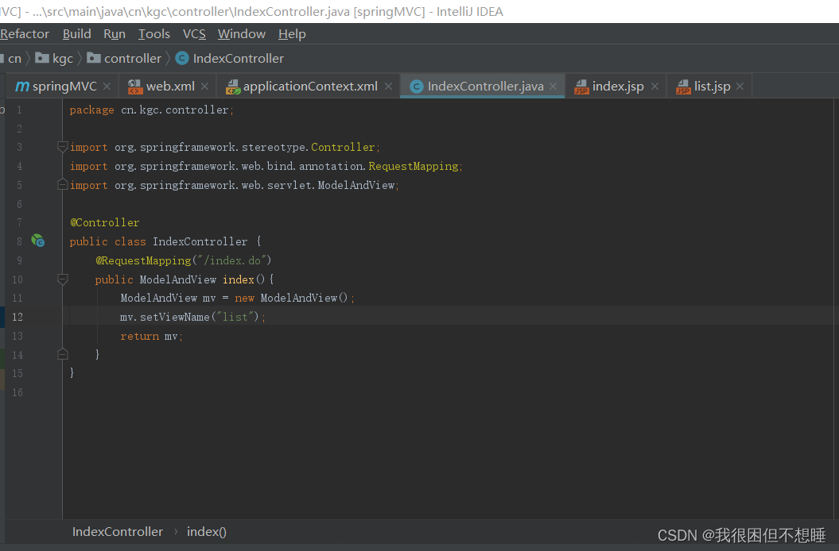
Task: Open the Run menu
Action: coord(114,33)
